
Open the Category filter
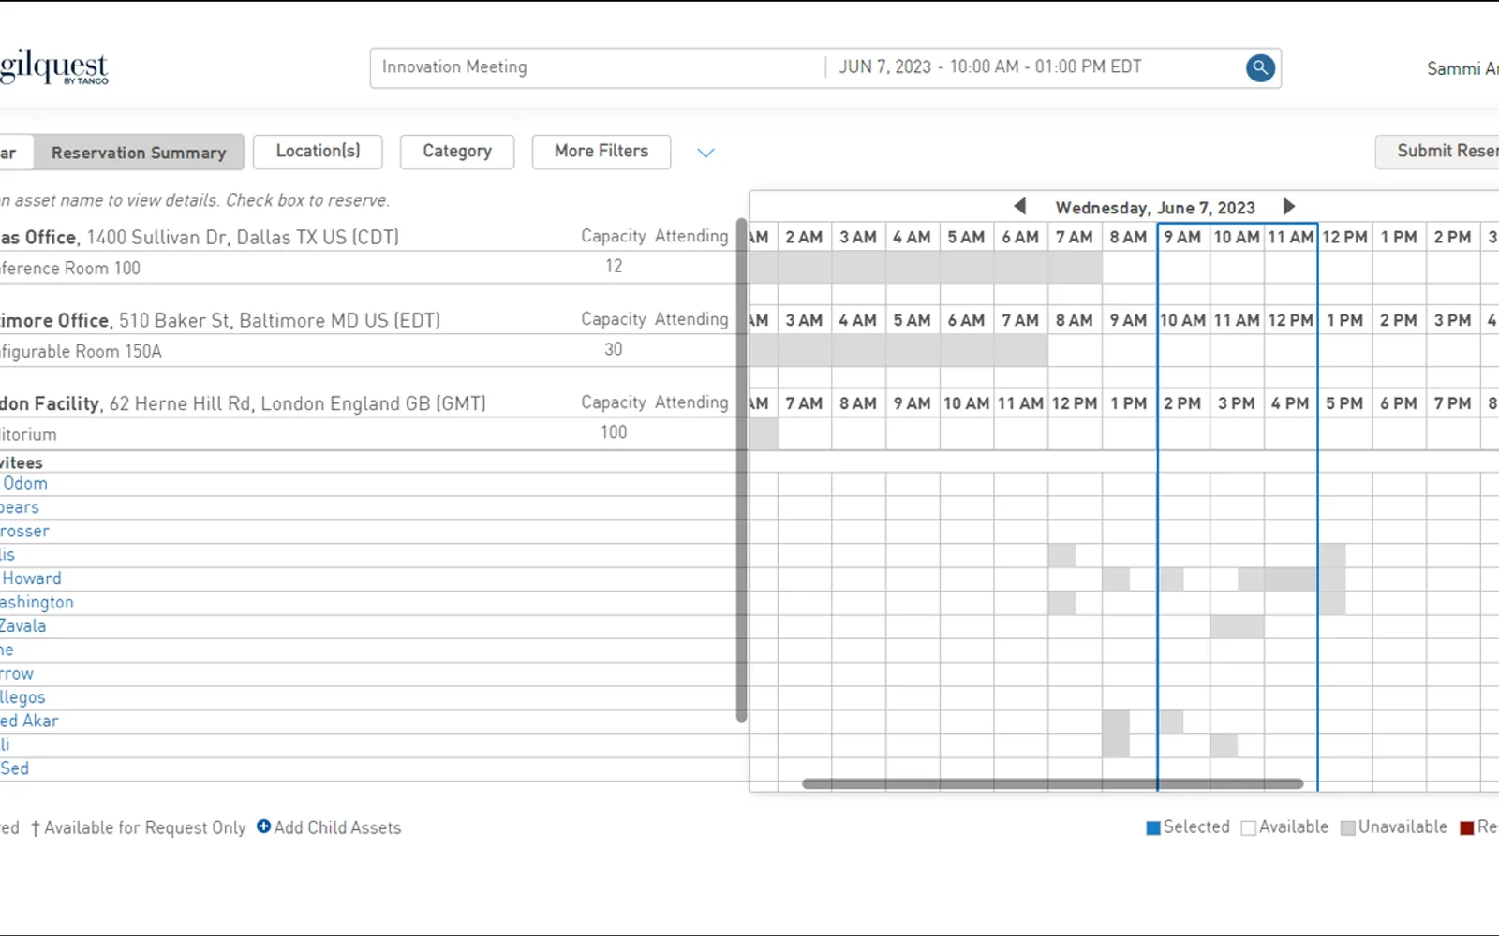coord(457,152)
